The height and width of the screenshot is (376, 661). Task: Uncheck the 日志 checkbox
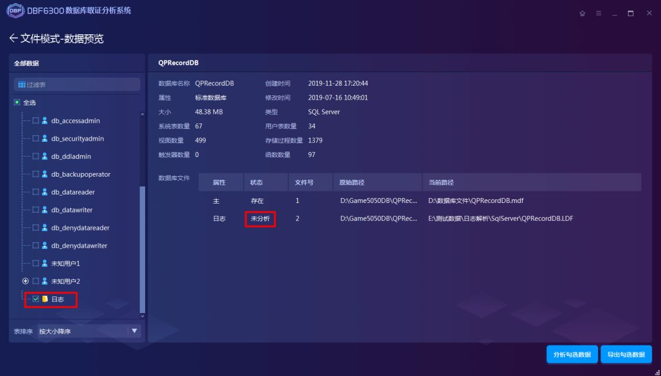(36, 299)
